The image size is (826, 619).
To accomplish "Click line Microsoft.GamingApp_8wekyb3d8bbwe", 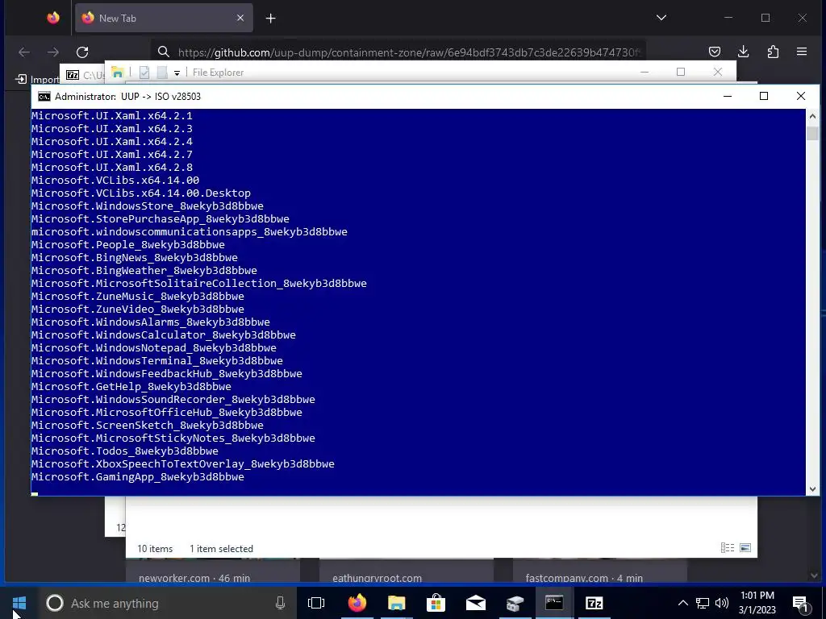I will coord(137,477).
